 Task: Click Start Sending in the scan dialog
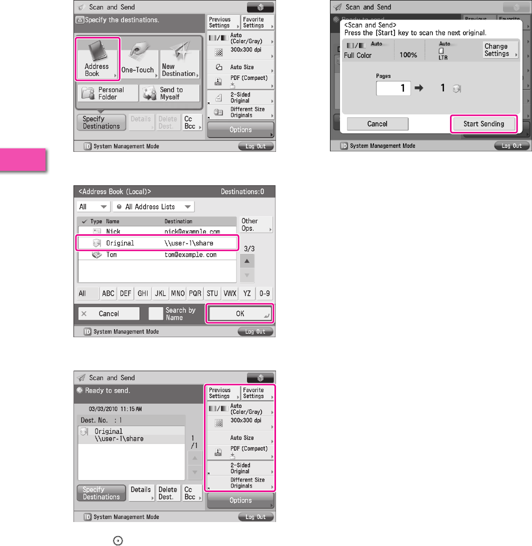[x=483, y=124]
